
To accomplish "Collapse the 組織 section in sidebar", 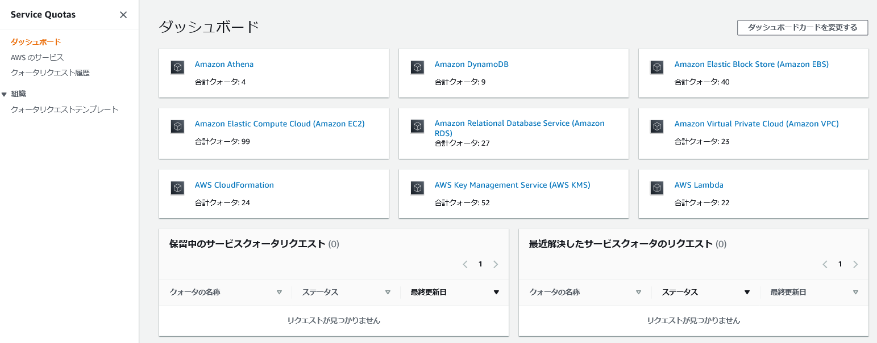I will tap(5, 94).
